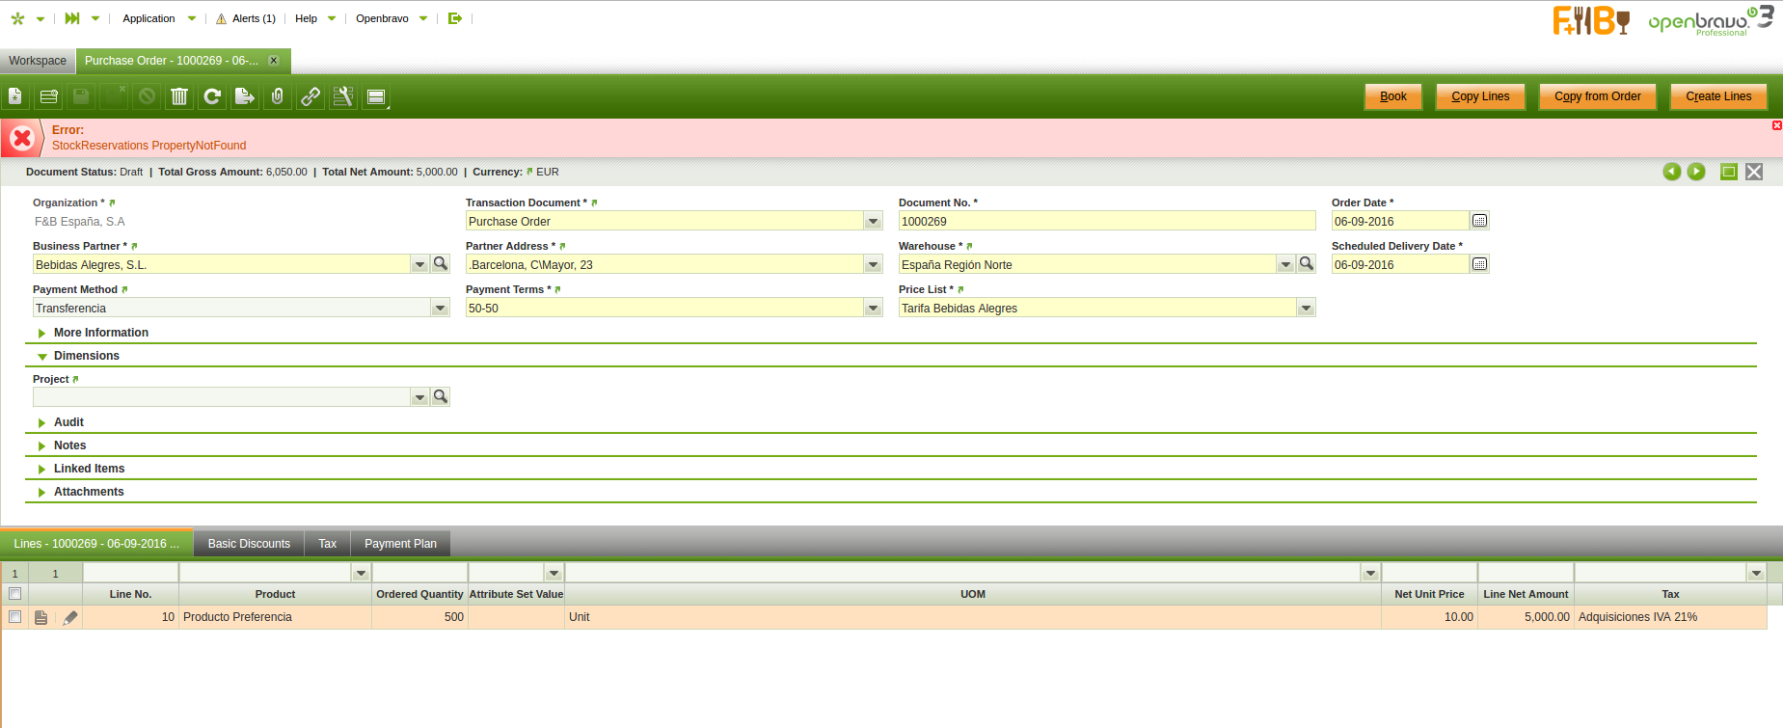Click the New Document in form icon
The image size is (1783, 728).
click(x=15, y=96)
